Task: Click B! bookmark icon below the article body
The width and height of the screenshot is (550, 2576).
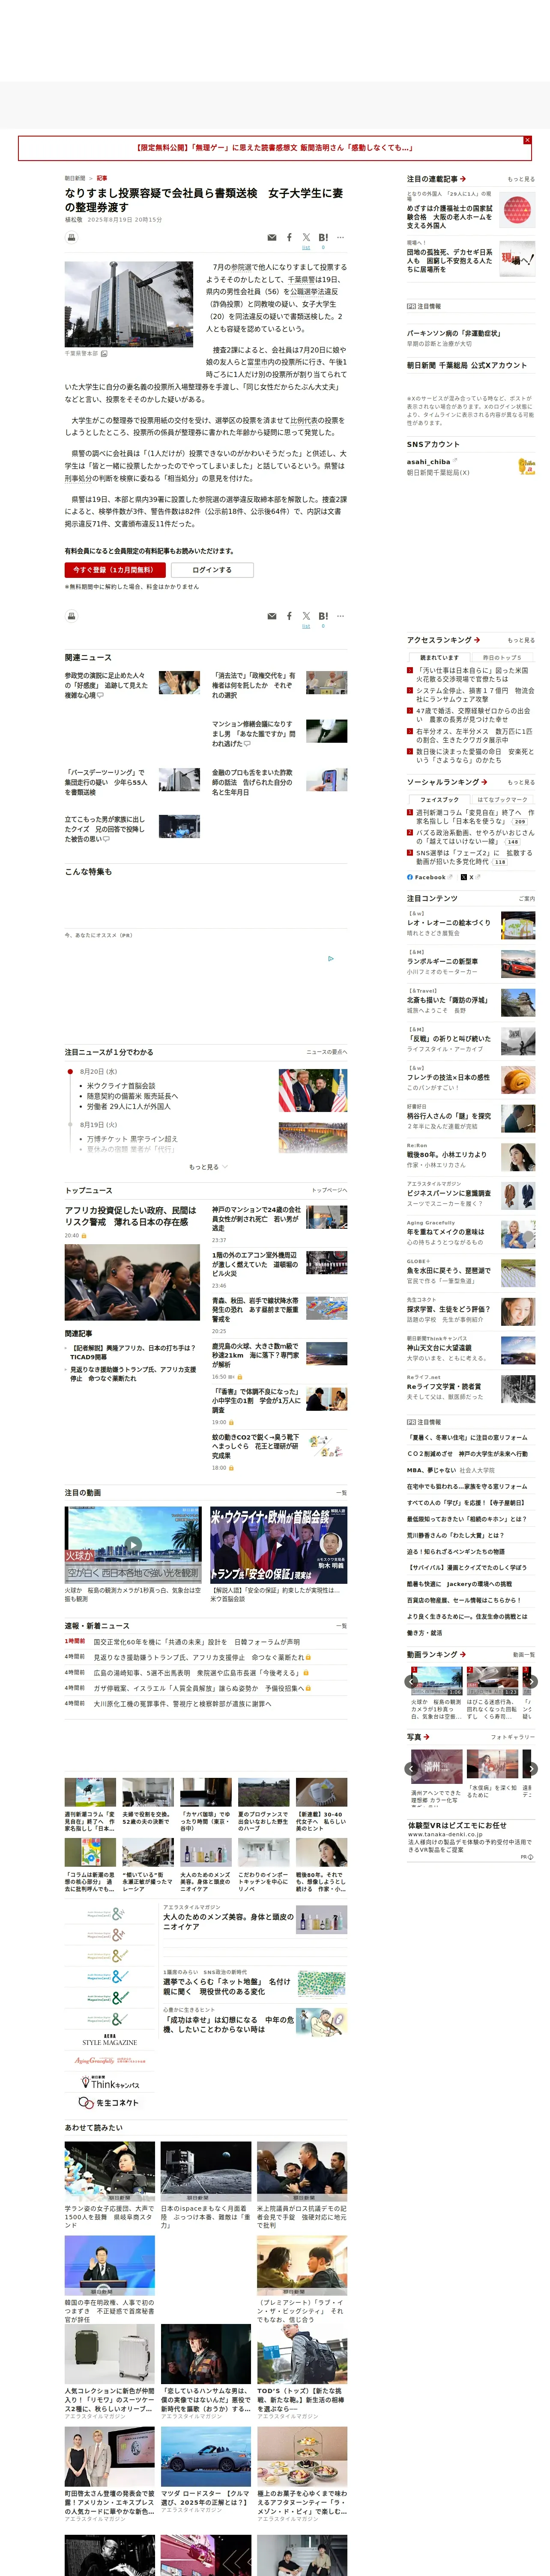Action: click(x=323, y=617)
